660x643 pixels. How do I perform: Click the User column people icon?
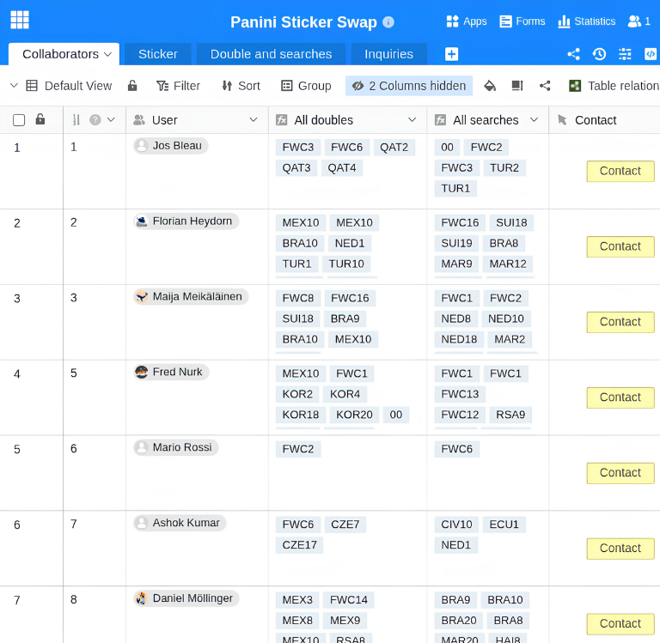pos(139,120)
